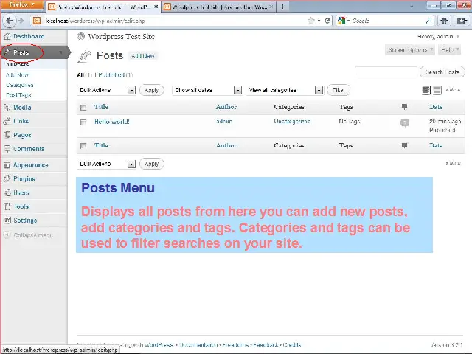Viewport: 472px width, 354px height.
Task: Open new browser tab with plus
Action: pyautogui.click(x=282, y=7)
